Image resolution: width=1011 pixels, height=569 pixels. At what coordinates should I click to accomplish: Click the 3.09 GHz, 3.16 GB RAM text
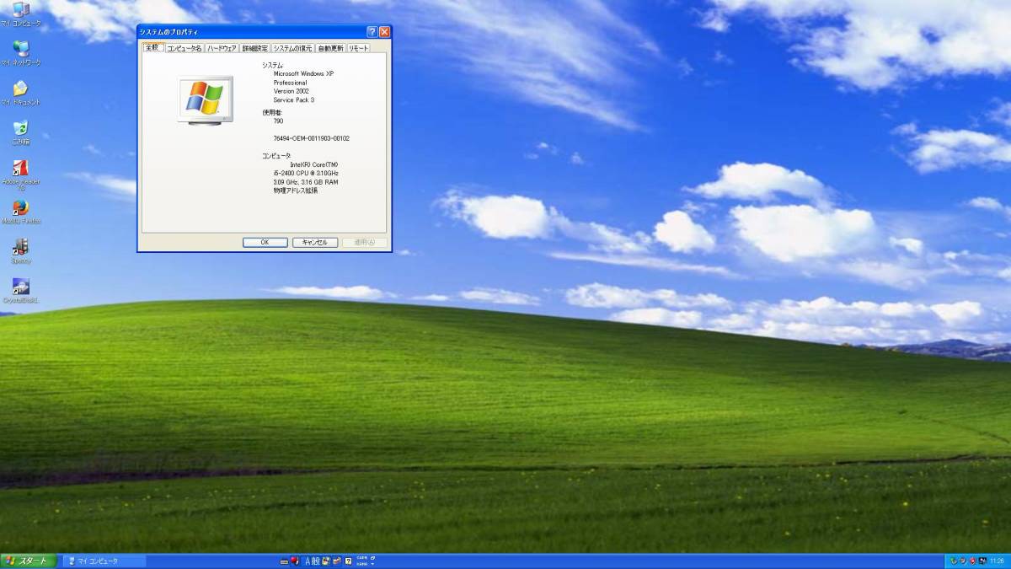click(306, 181)
